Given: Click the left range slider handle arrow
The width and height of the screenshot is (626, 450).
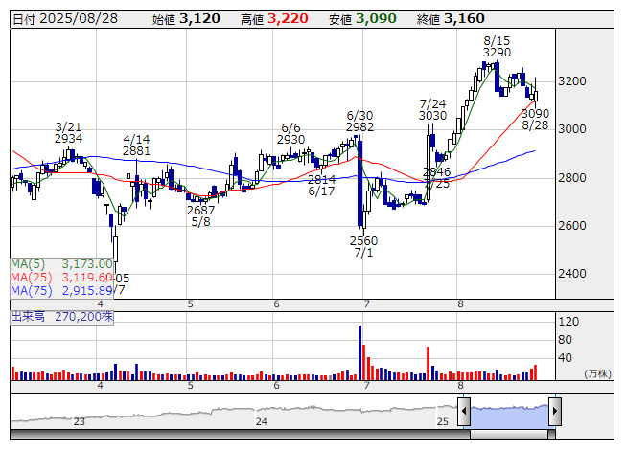Looking at the screenshot, I should click(464, 411).
